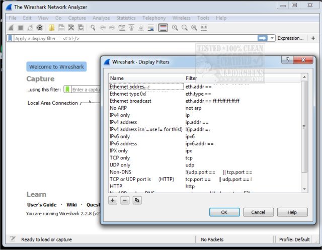Go to next packet arrow icon
322x250 pixels.
[x=112, y=28]
